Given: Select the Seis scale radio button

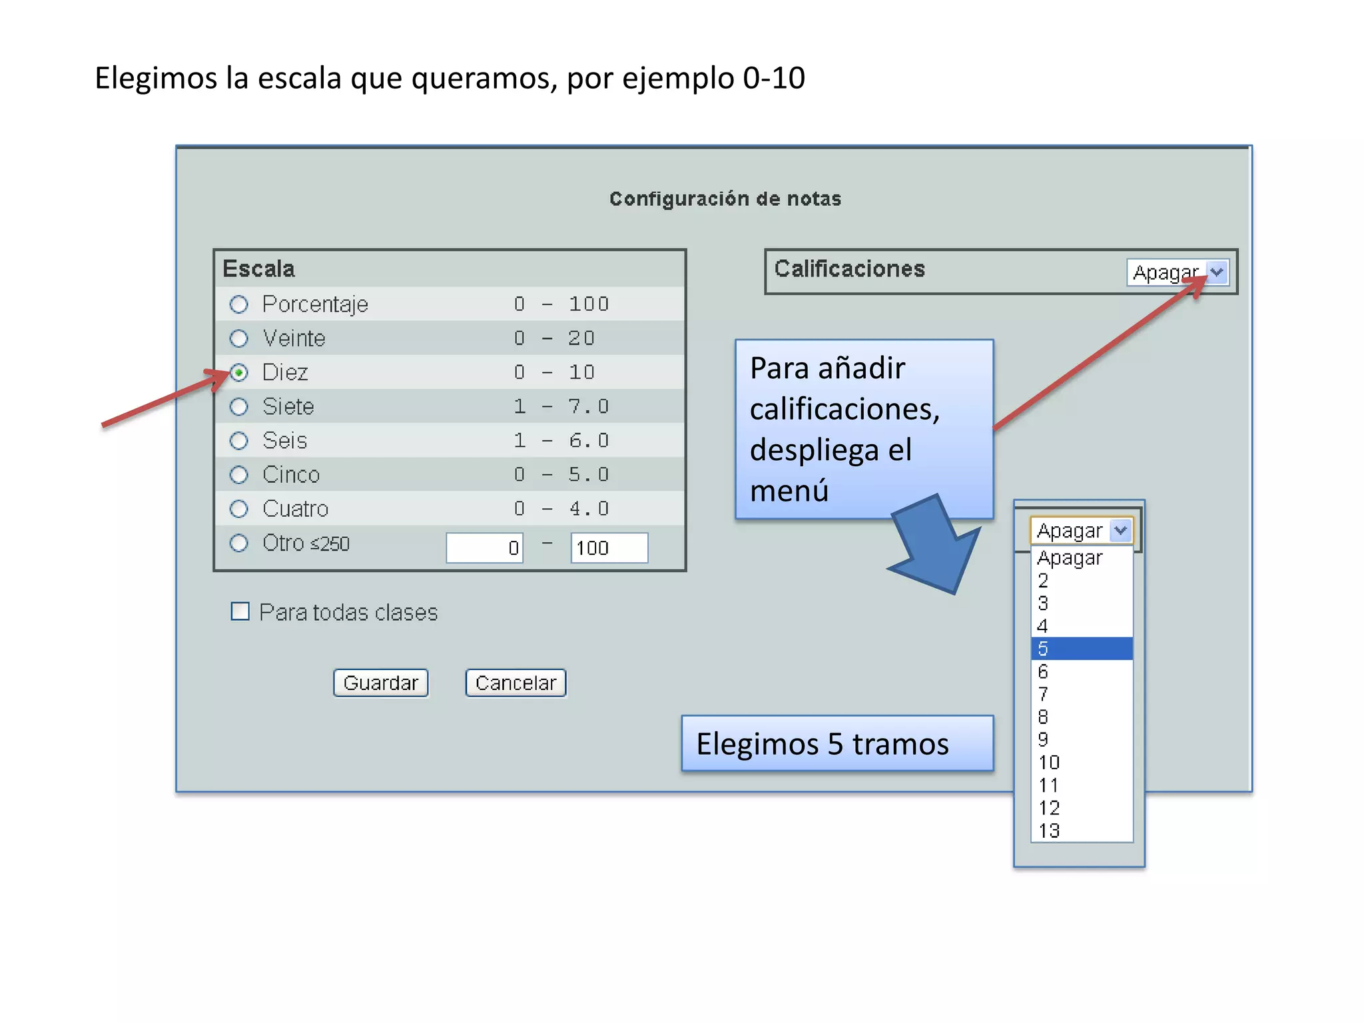Looking at the screenshot, I should point(238,440).
